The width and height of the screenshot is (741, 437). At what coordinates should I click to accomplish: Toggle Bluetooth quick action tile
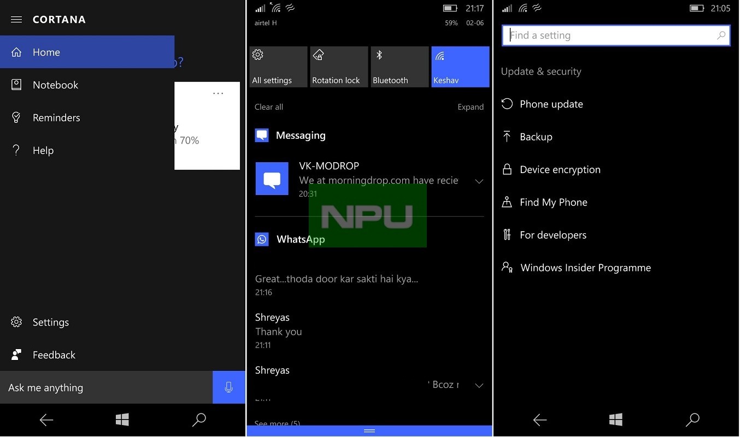tap(399, 67)
